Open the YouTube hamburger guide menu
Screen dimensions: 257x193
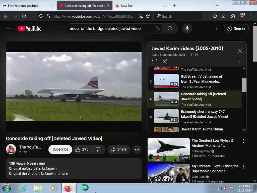point(9,28)
